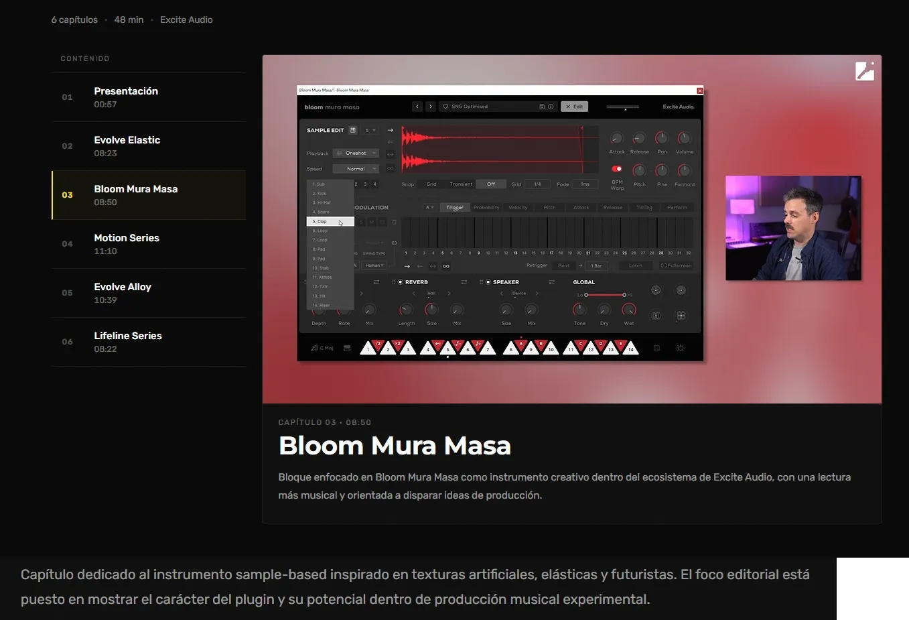Image resolution: width=909 pixels, height=620 pixels.
Task: Open the A dropdown in modulation
Action: tap(430, 208)
